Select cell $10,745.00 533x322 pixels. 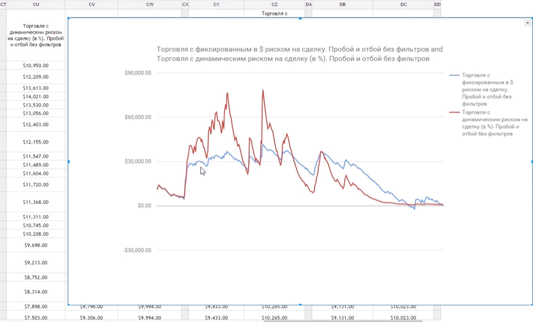coord(36,225)
